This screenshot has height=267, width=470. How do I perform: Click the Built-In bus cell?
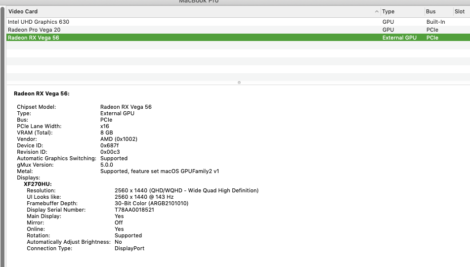(435, 22)
